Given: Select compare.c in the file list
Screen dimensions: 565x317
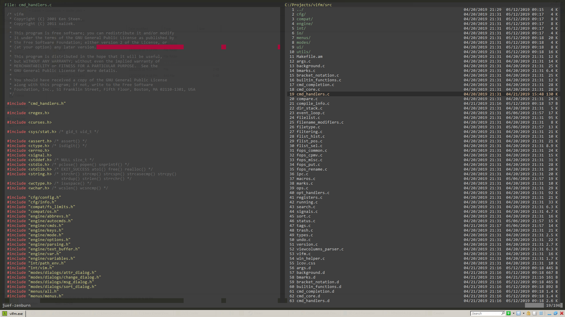Looking at the screenshot, I should tap(307, 99).
